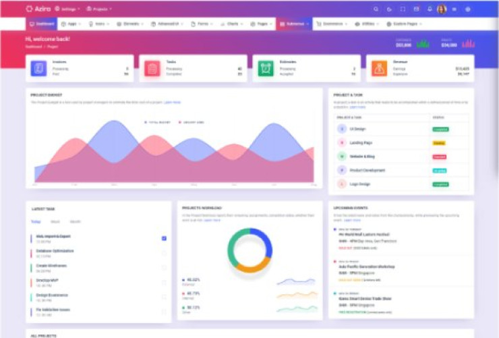Click the purple Invoices card icon

tap(38, 68)
